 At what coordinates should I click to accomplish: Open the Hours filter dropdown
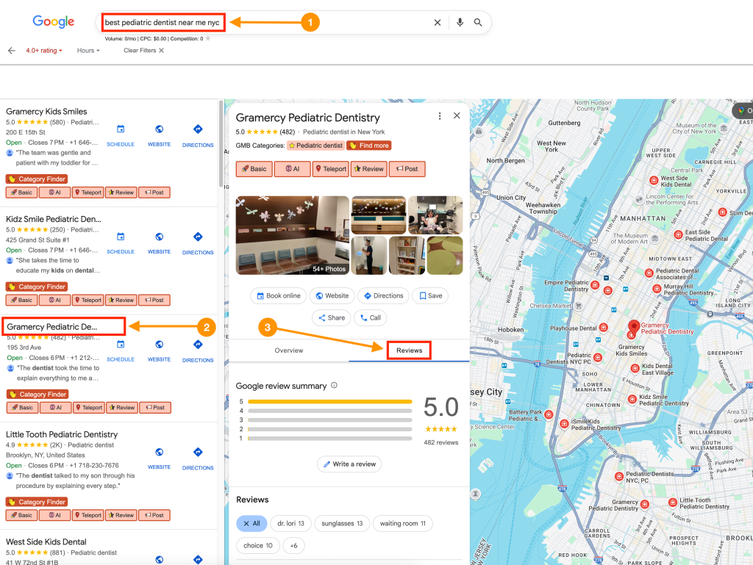pos(88,51)
